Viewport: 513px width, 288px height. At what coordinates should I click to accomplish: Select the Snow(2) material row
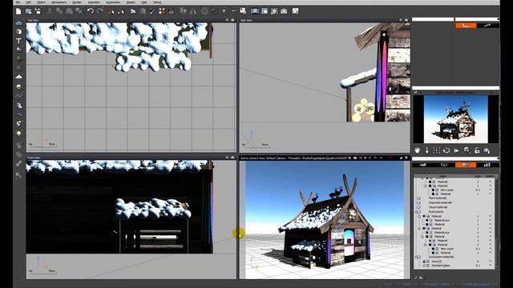(x=455, y=262)
